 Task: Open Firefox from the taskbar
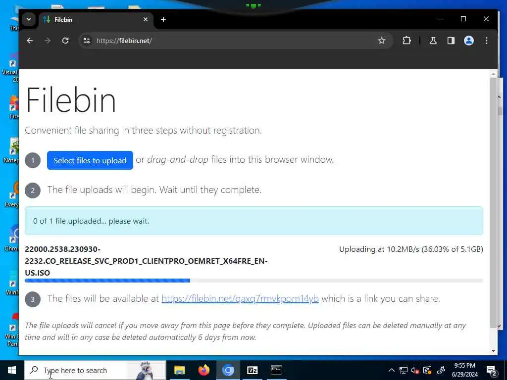[x=203, y=370]
